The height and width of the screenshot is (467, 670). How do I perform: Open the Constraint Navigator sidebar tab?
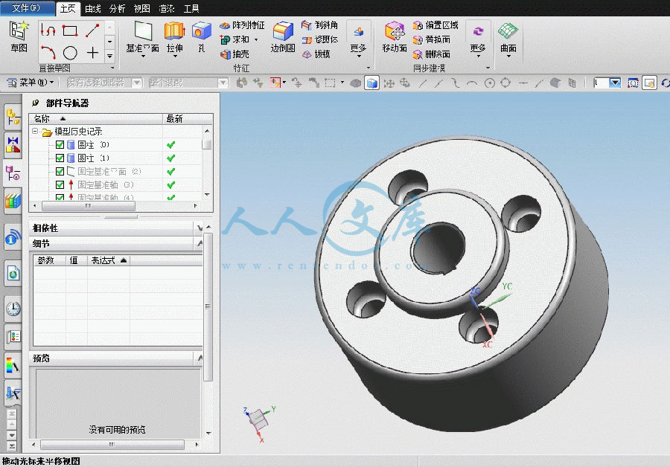tap(13, 144)
